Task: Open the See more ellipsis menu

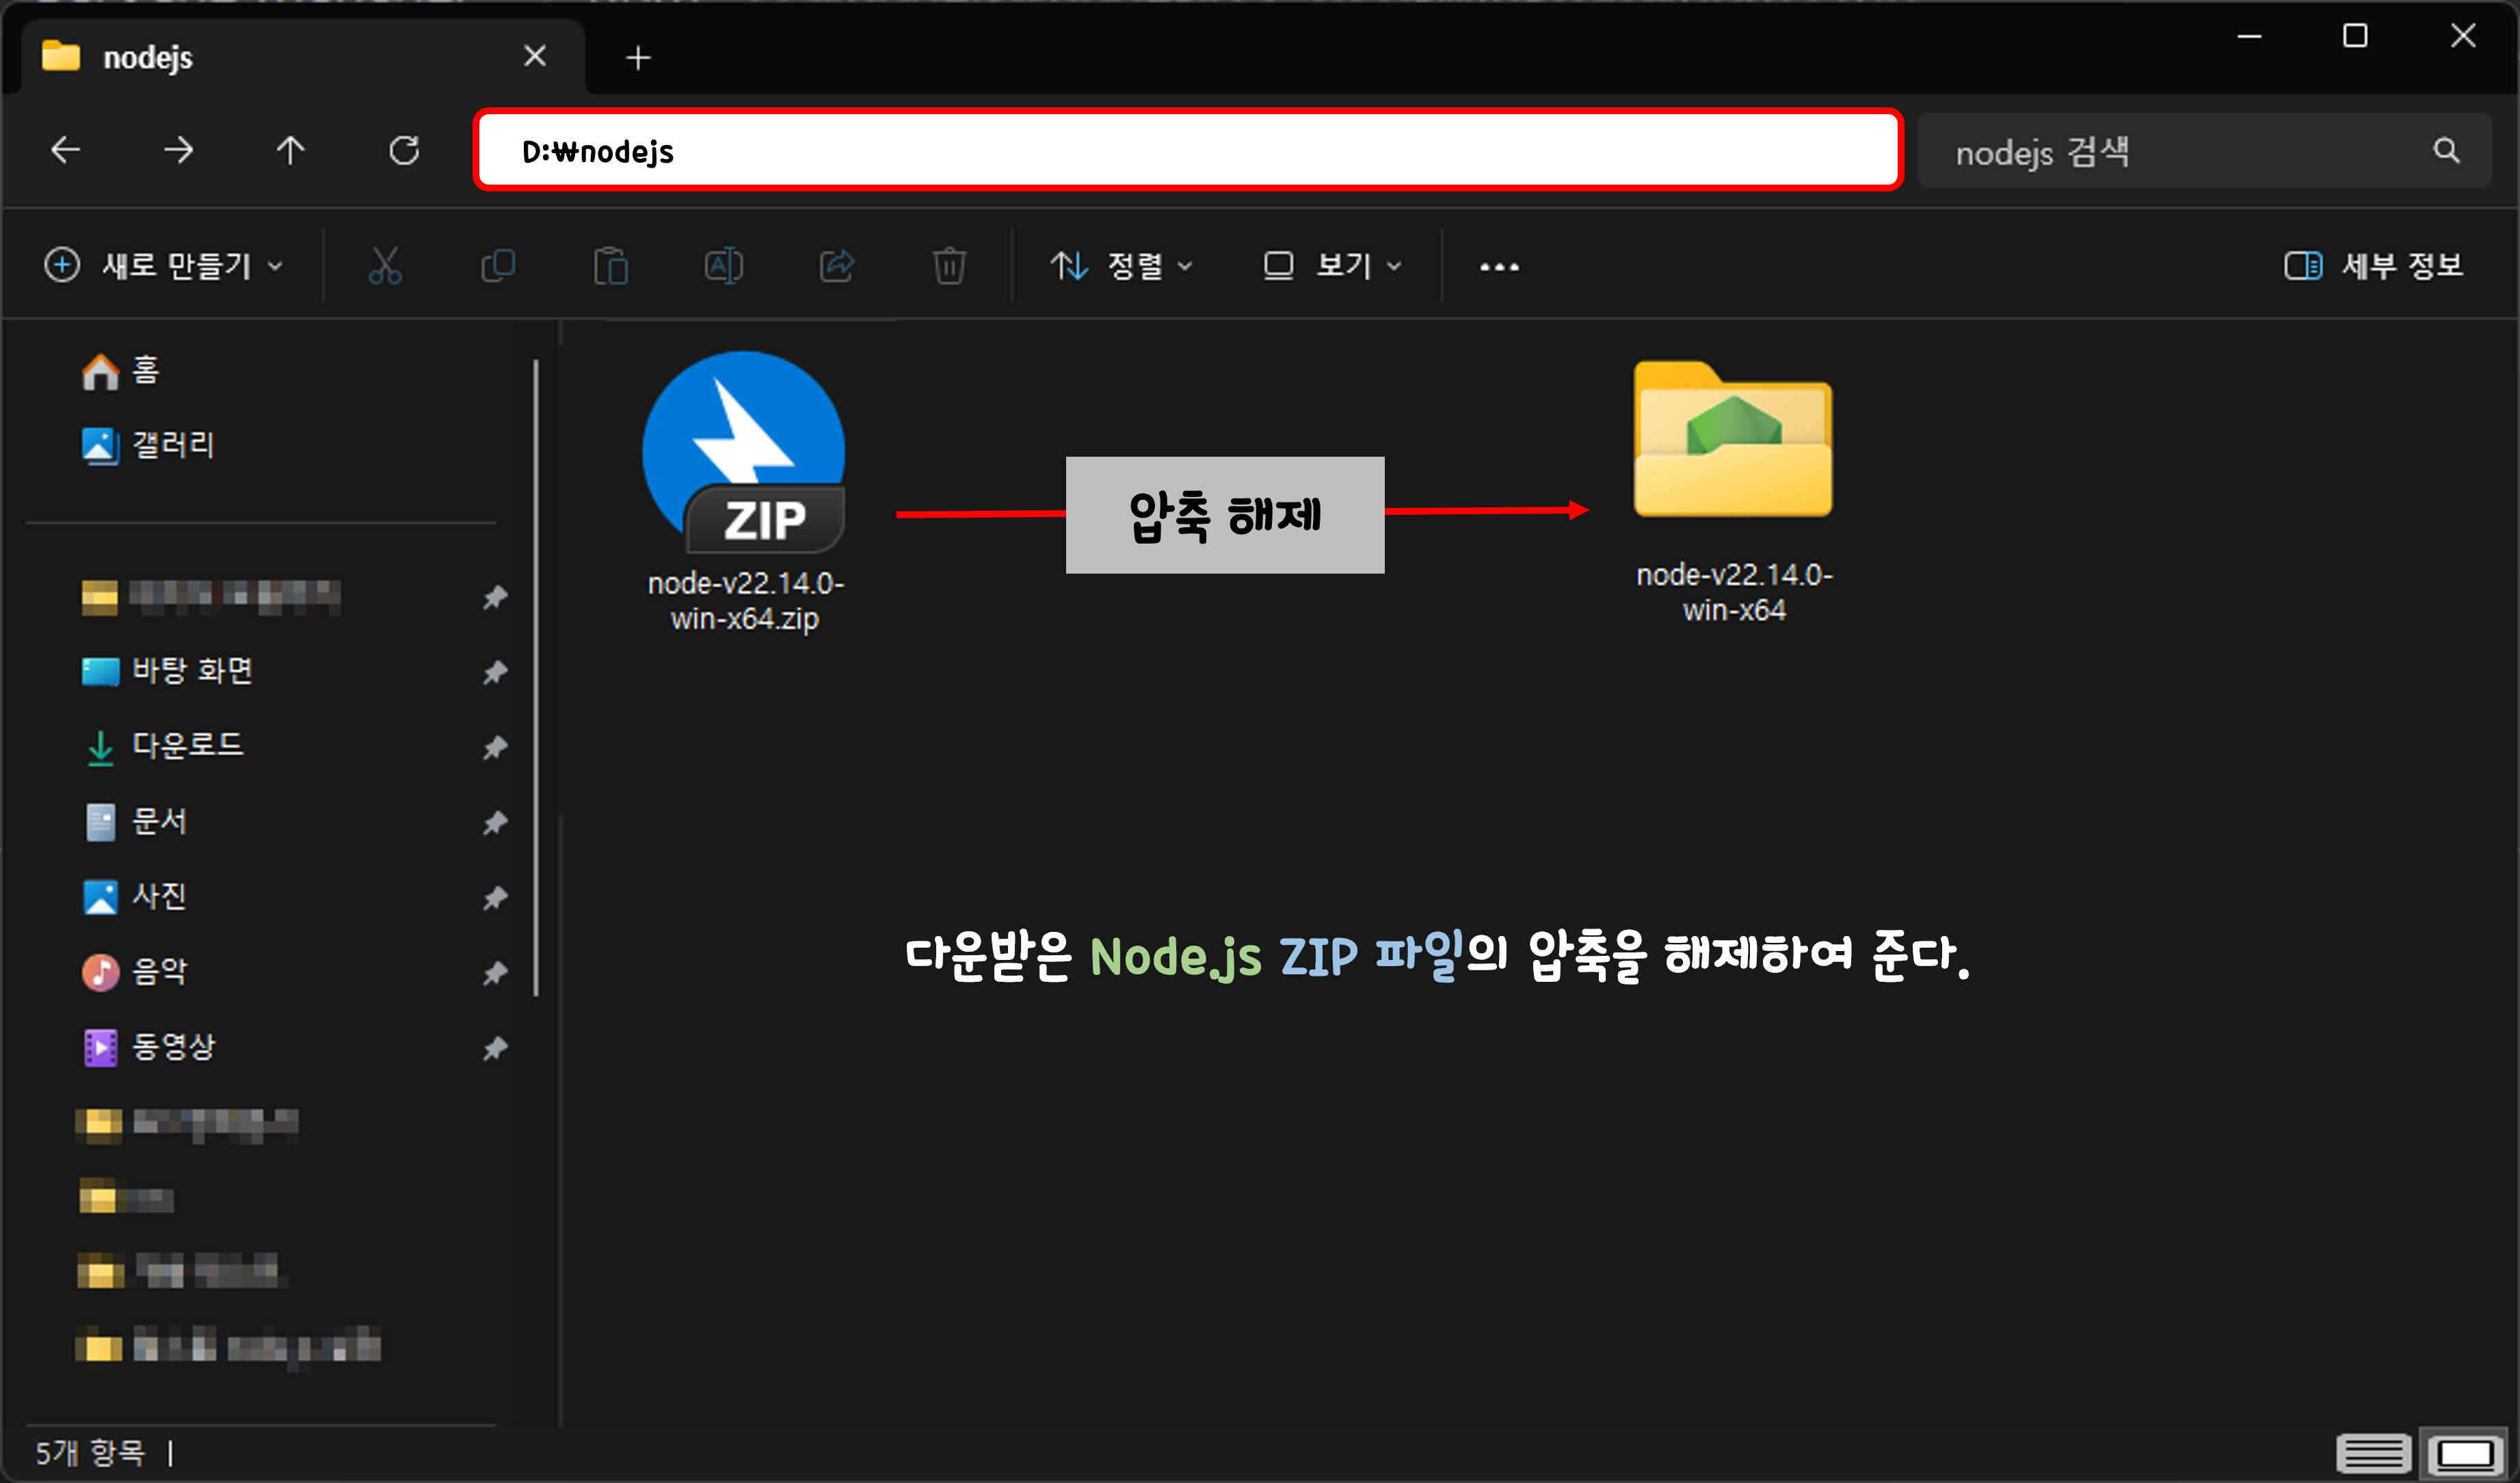Action: click(1499, 267)
